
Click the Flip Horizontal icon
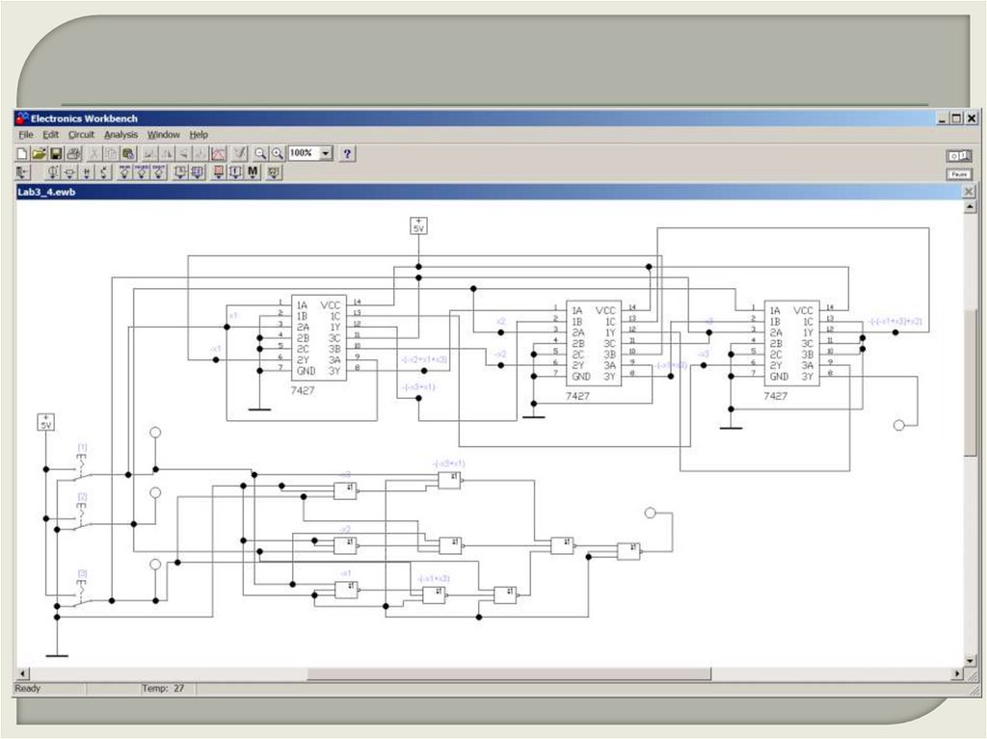pyautogui.click(x=167, y=153)
